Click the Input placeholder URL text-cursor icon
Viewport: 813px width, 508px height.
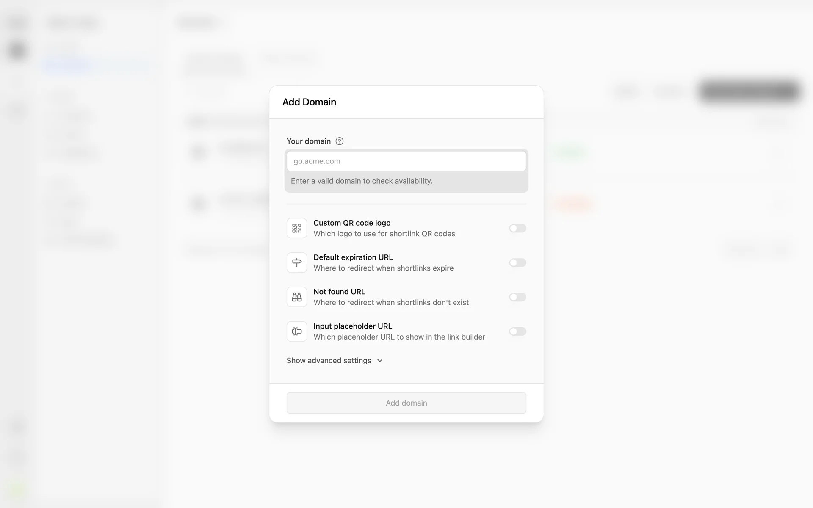click(297, 331)
